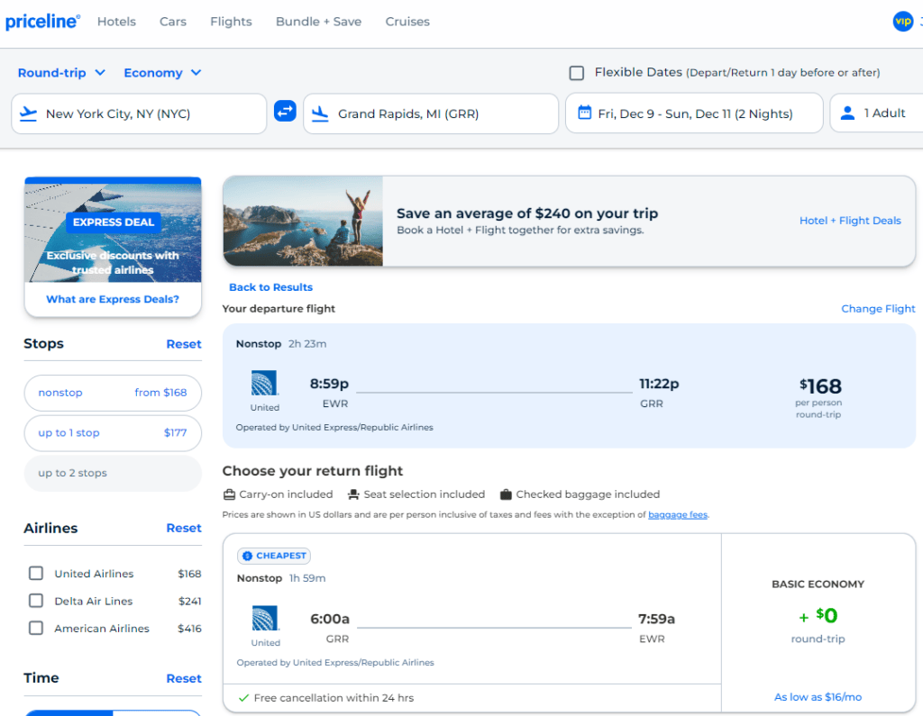Check the American Airlines filter
Viewport: 923px width, 716px height.
(36, 628)
